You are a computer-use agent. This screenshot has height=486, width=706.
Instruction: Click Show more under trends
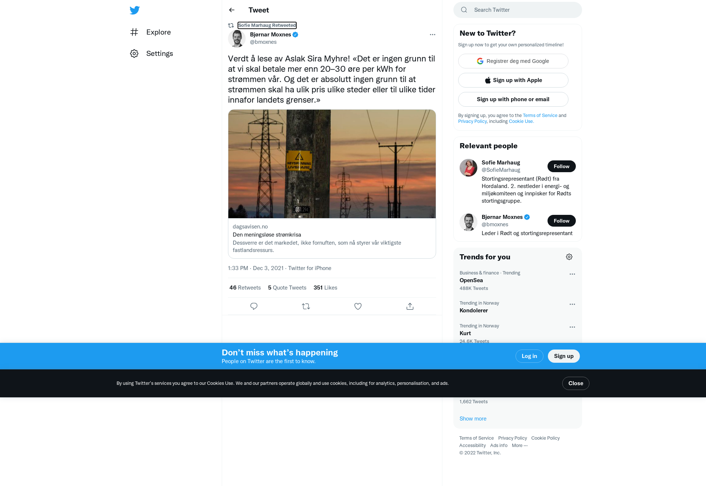click(x=473, y=419)
